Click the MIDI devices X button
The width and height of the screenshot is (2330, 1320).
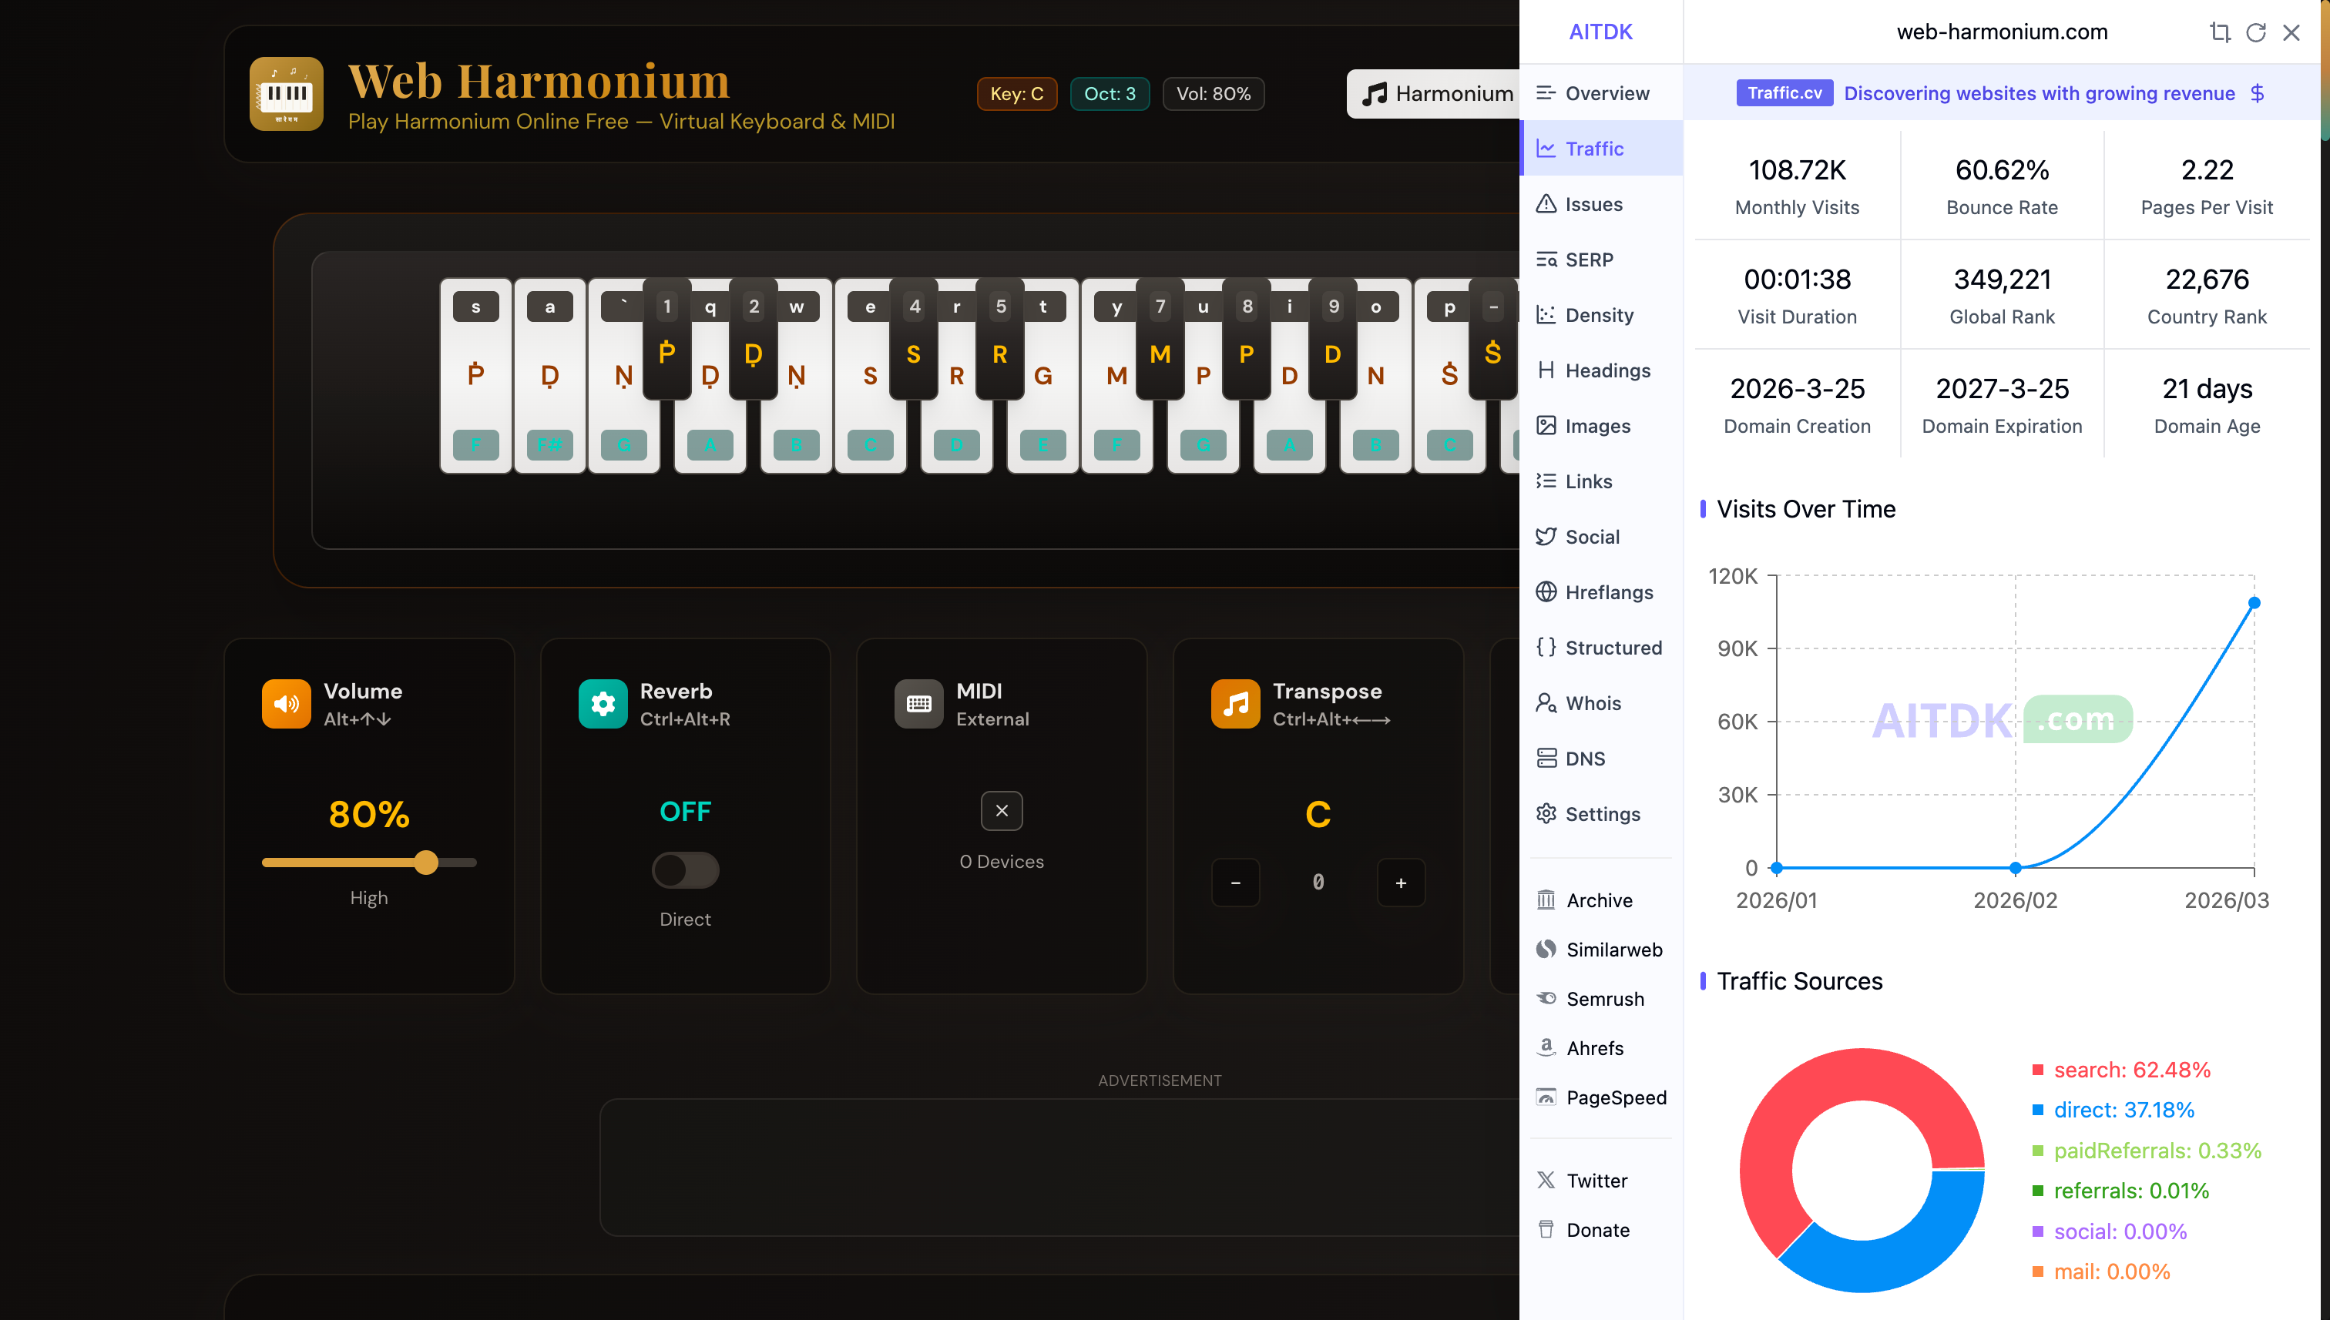coord(1002,810)
